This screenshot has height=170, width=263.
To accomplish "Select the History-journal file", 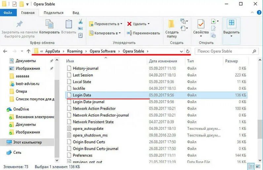I will coord(156,69).
